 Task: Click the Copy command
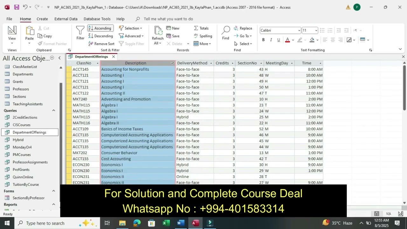pyautogui.click(x=45, y=36)
